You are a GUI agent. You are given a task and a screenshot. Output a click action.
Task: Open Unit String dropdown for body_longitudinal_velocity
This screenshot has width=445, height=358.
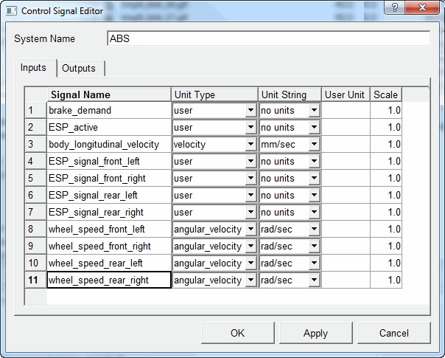[314, 144]
